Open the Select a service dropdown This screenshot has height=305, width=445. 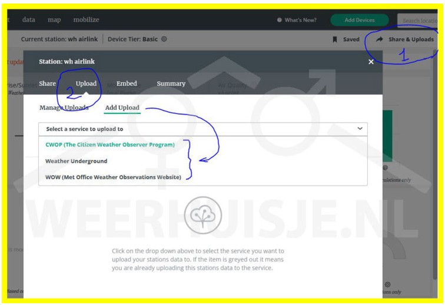203,129
